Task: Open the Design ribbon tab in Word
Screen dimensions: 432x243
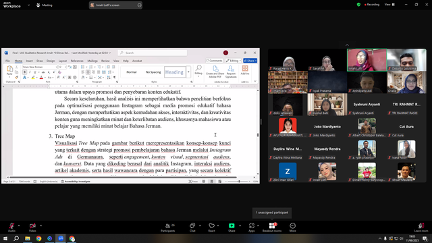Action: pyautogui.click(x=51, y=61)
